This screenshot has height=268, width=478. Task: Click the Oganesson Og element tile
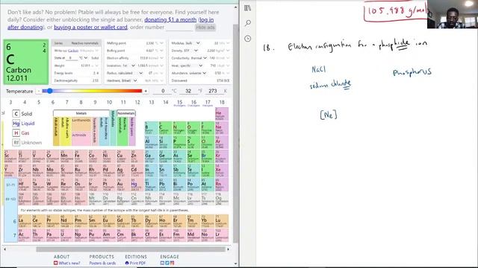click(x=221, y=199)
